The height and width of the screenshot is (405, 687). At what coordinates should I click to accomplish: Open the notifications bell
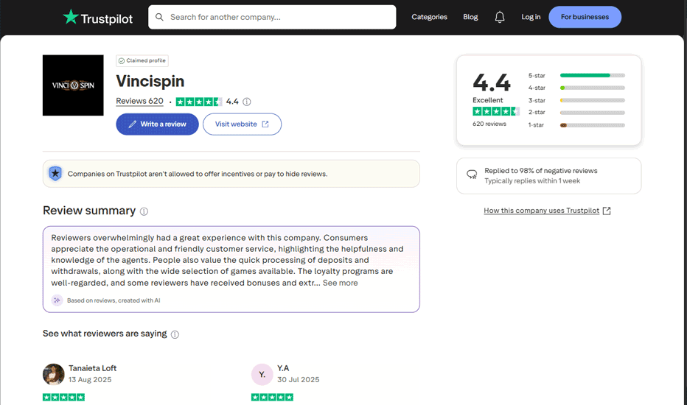click(x=500, y=17)
